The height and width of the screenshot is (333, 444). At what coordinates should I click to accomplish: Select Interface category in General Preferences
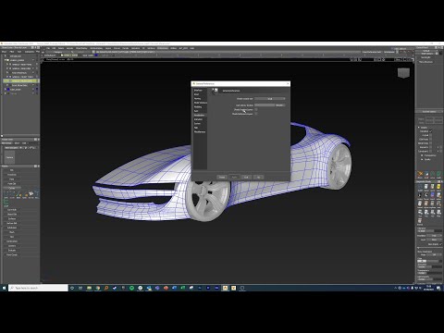(198, 91)
